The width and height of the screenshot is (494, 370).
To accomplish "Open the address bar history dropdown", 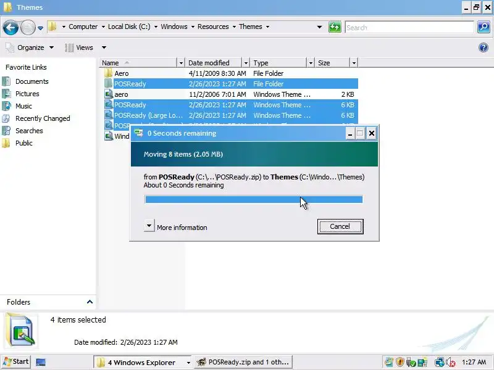I will pos(319,27).
